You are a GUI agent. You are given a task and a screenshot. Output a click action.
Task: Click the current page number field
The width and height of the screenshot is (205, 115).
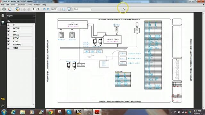[x=34, y=9]
